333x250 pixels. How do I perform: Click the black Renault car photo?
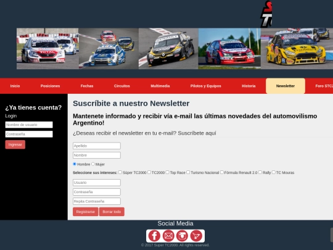pyautogui.click(x=168, y=49)
